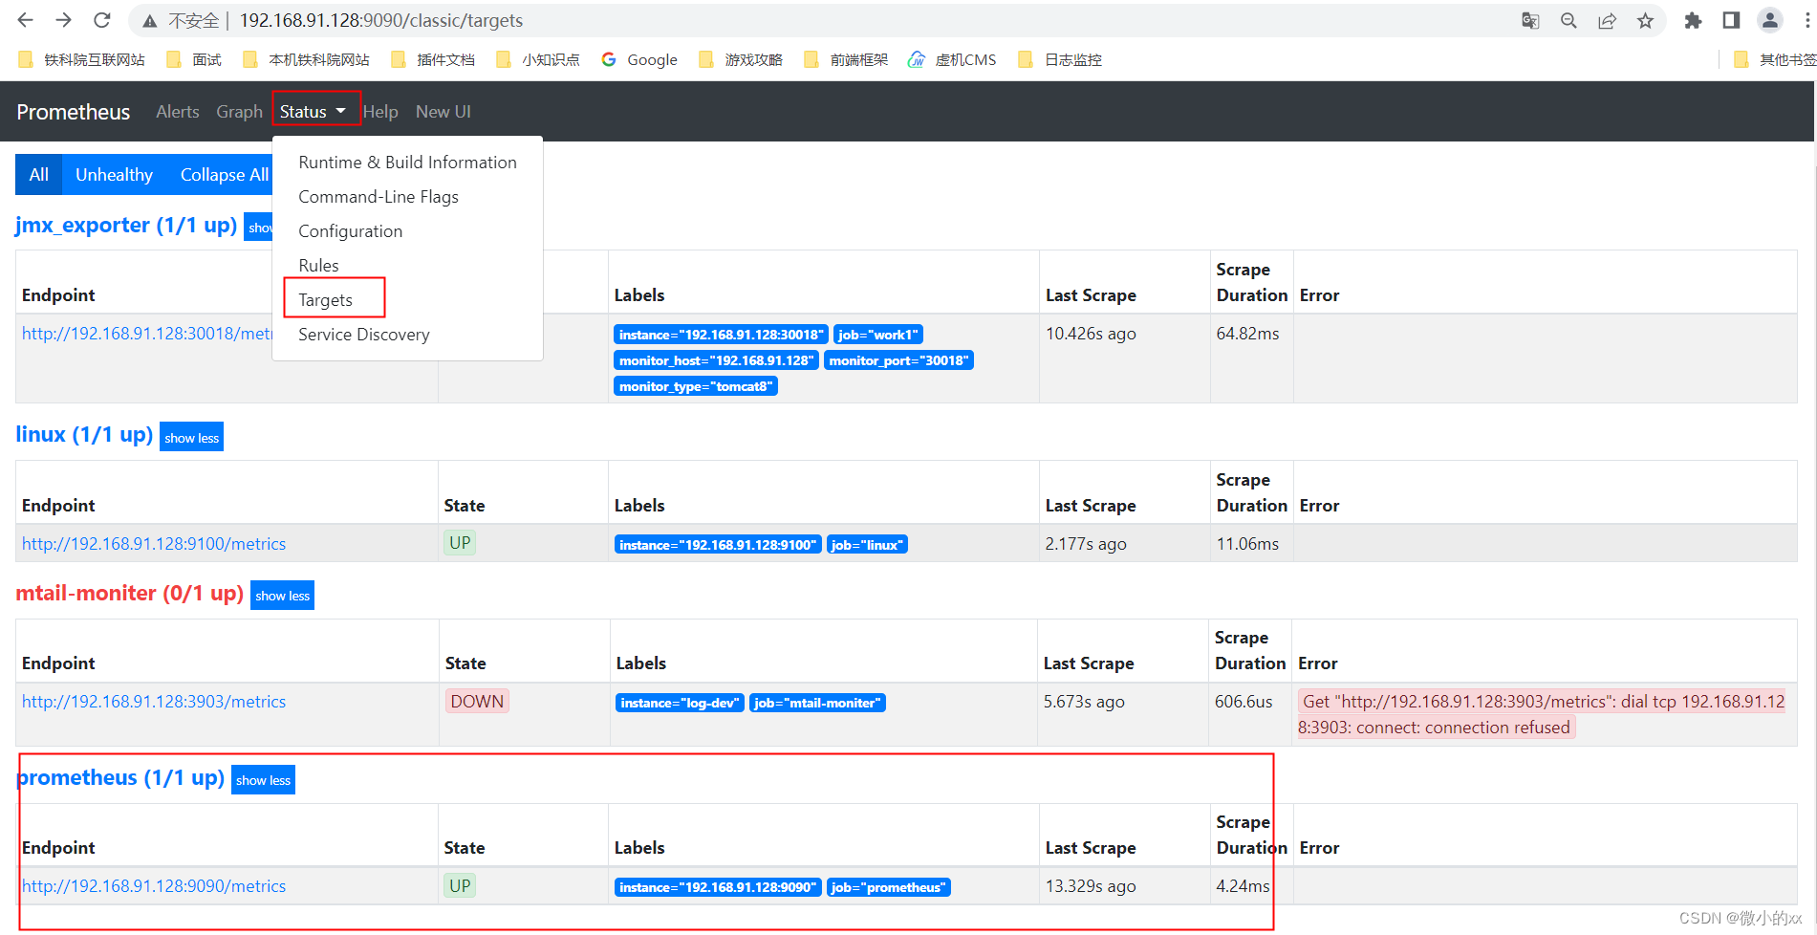Open the 小知识点 bookmark folder
The height and width of the screenshot is (935, 1817).
[538, 59]
